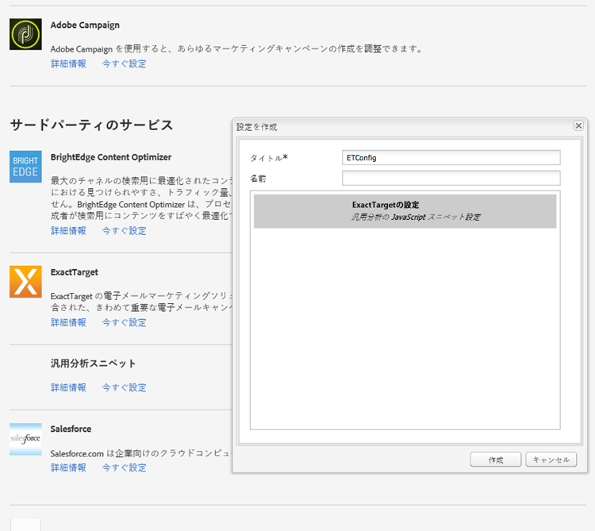Image resolution: width=595 pixels, height=531 pixels.
Task: Click the 汎用分析スニペット heading
Action: [93, 364]
